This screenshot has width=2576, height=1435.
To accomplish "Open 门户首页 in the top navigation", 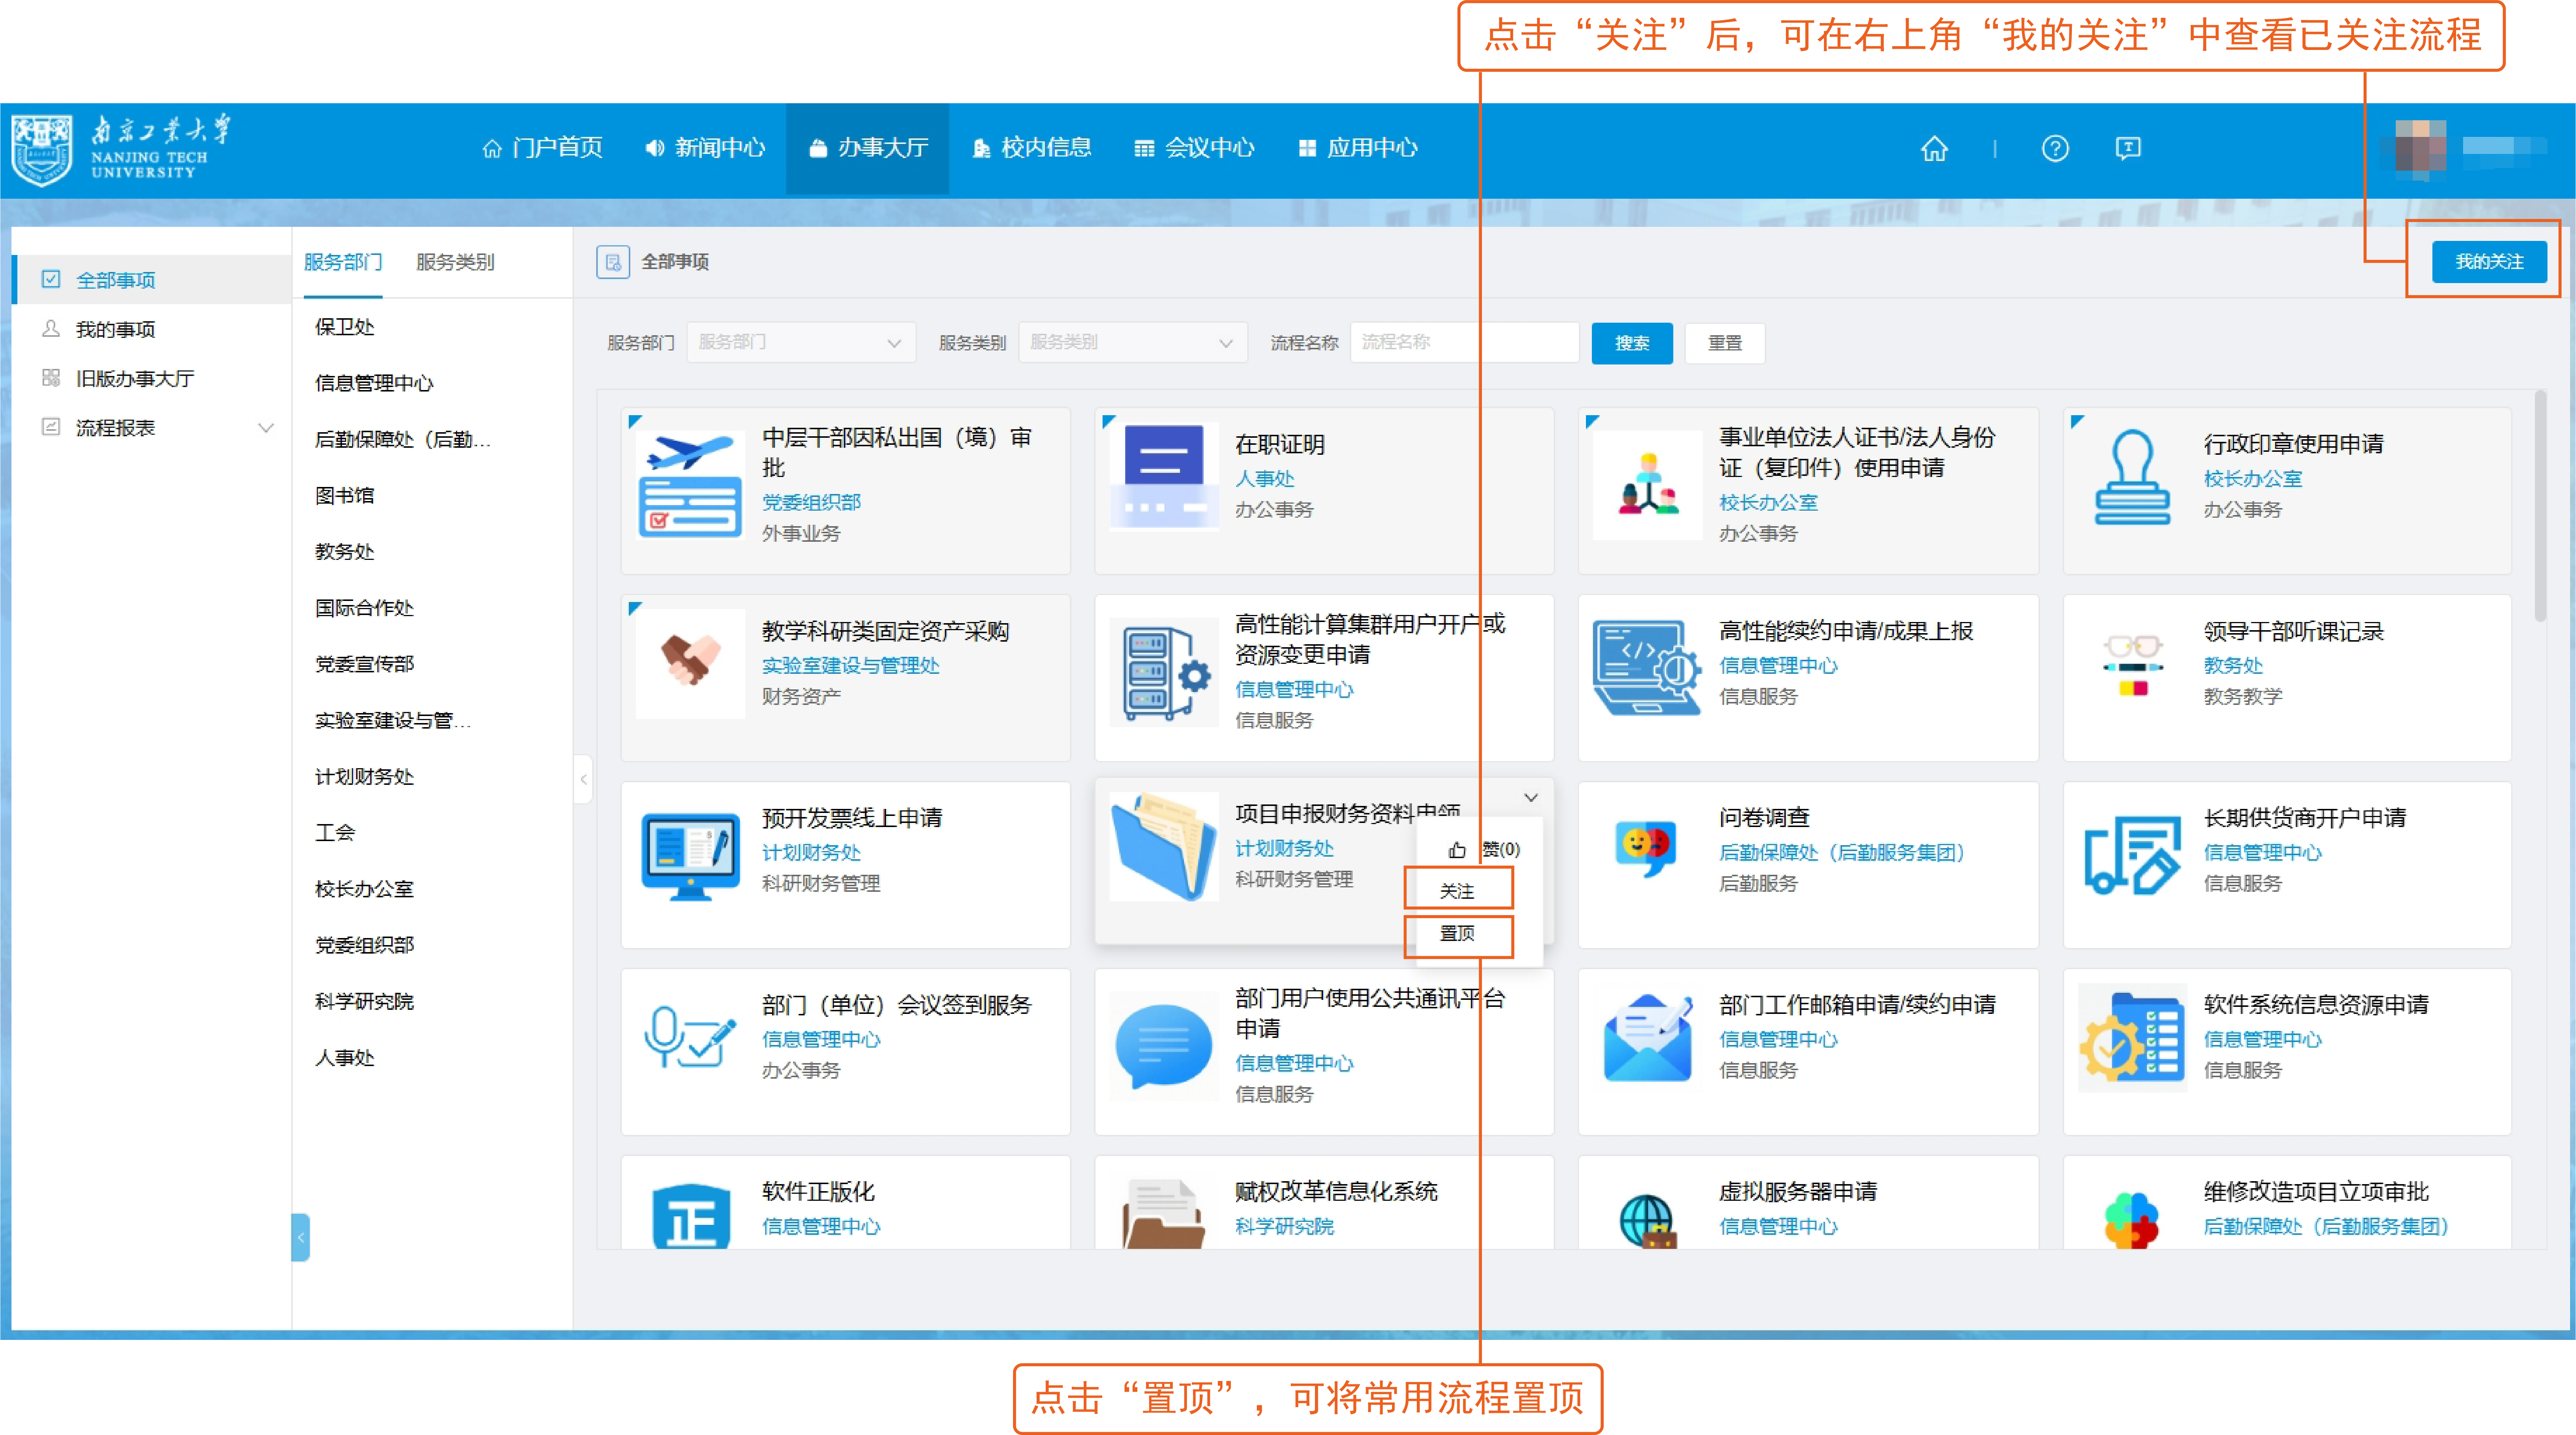I will (x=543, y=148).
